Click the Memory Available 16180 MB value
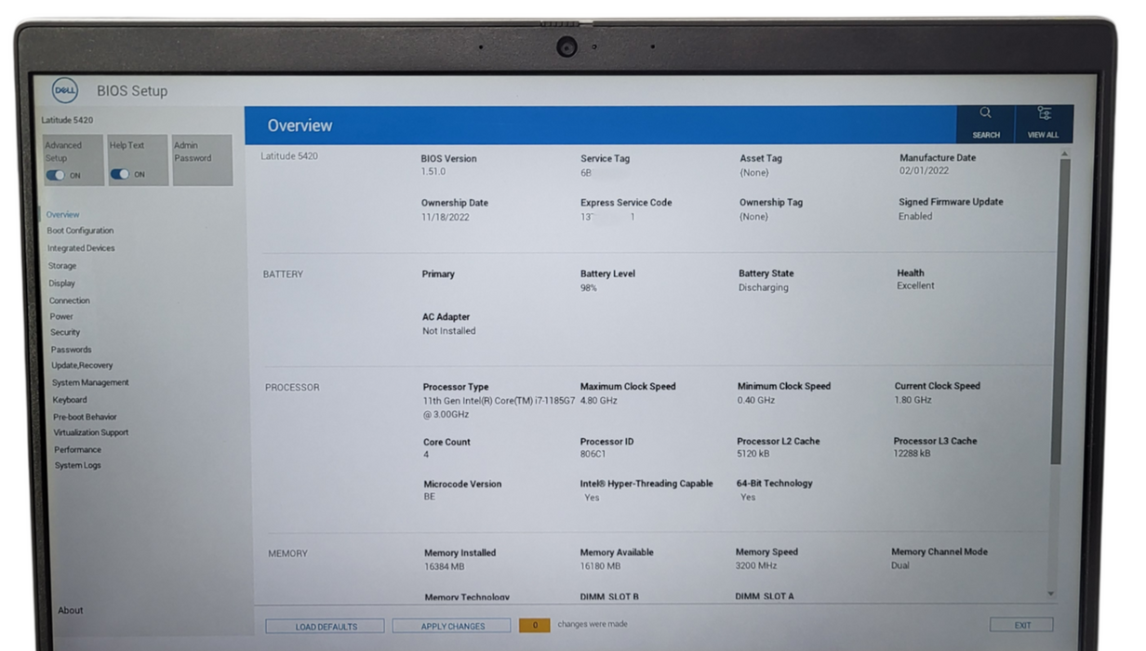Viewport: 1146px width, 651px height. 600,566
